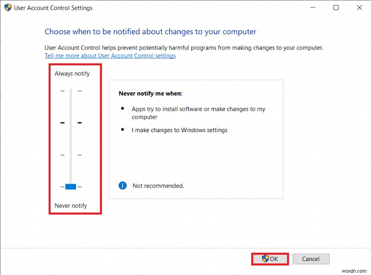Click the Always notify label
371x275 pixels.
[x=72, y=73]
